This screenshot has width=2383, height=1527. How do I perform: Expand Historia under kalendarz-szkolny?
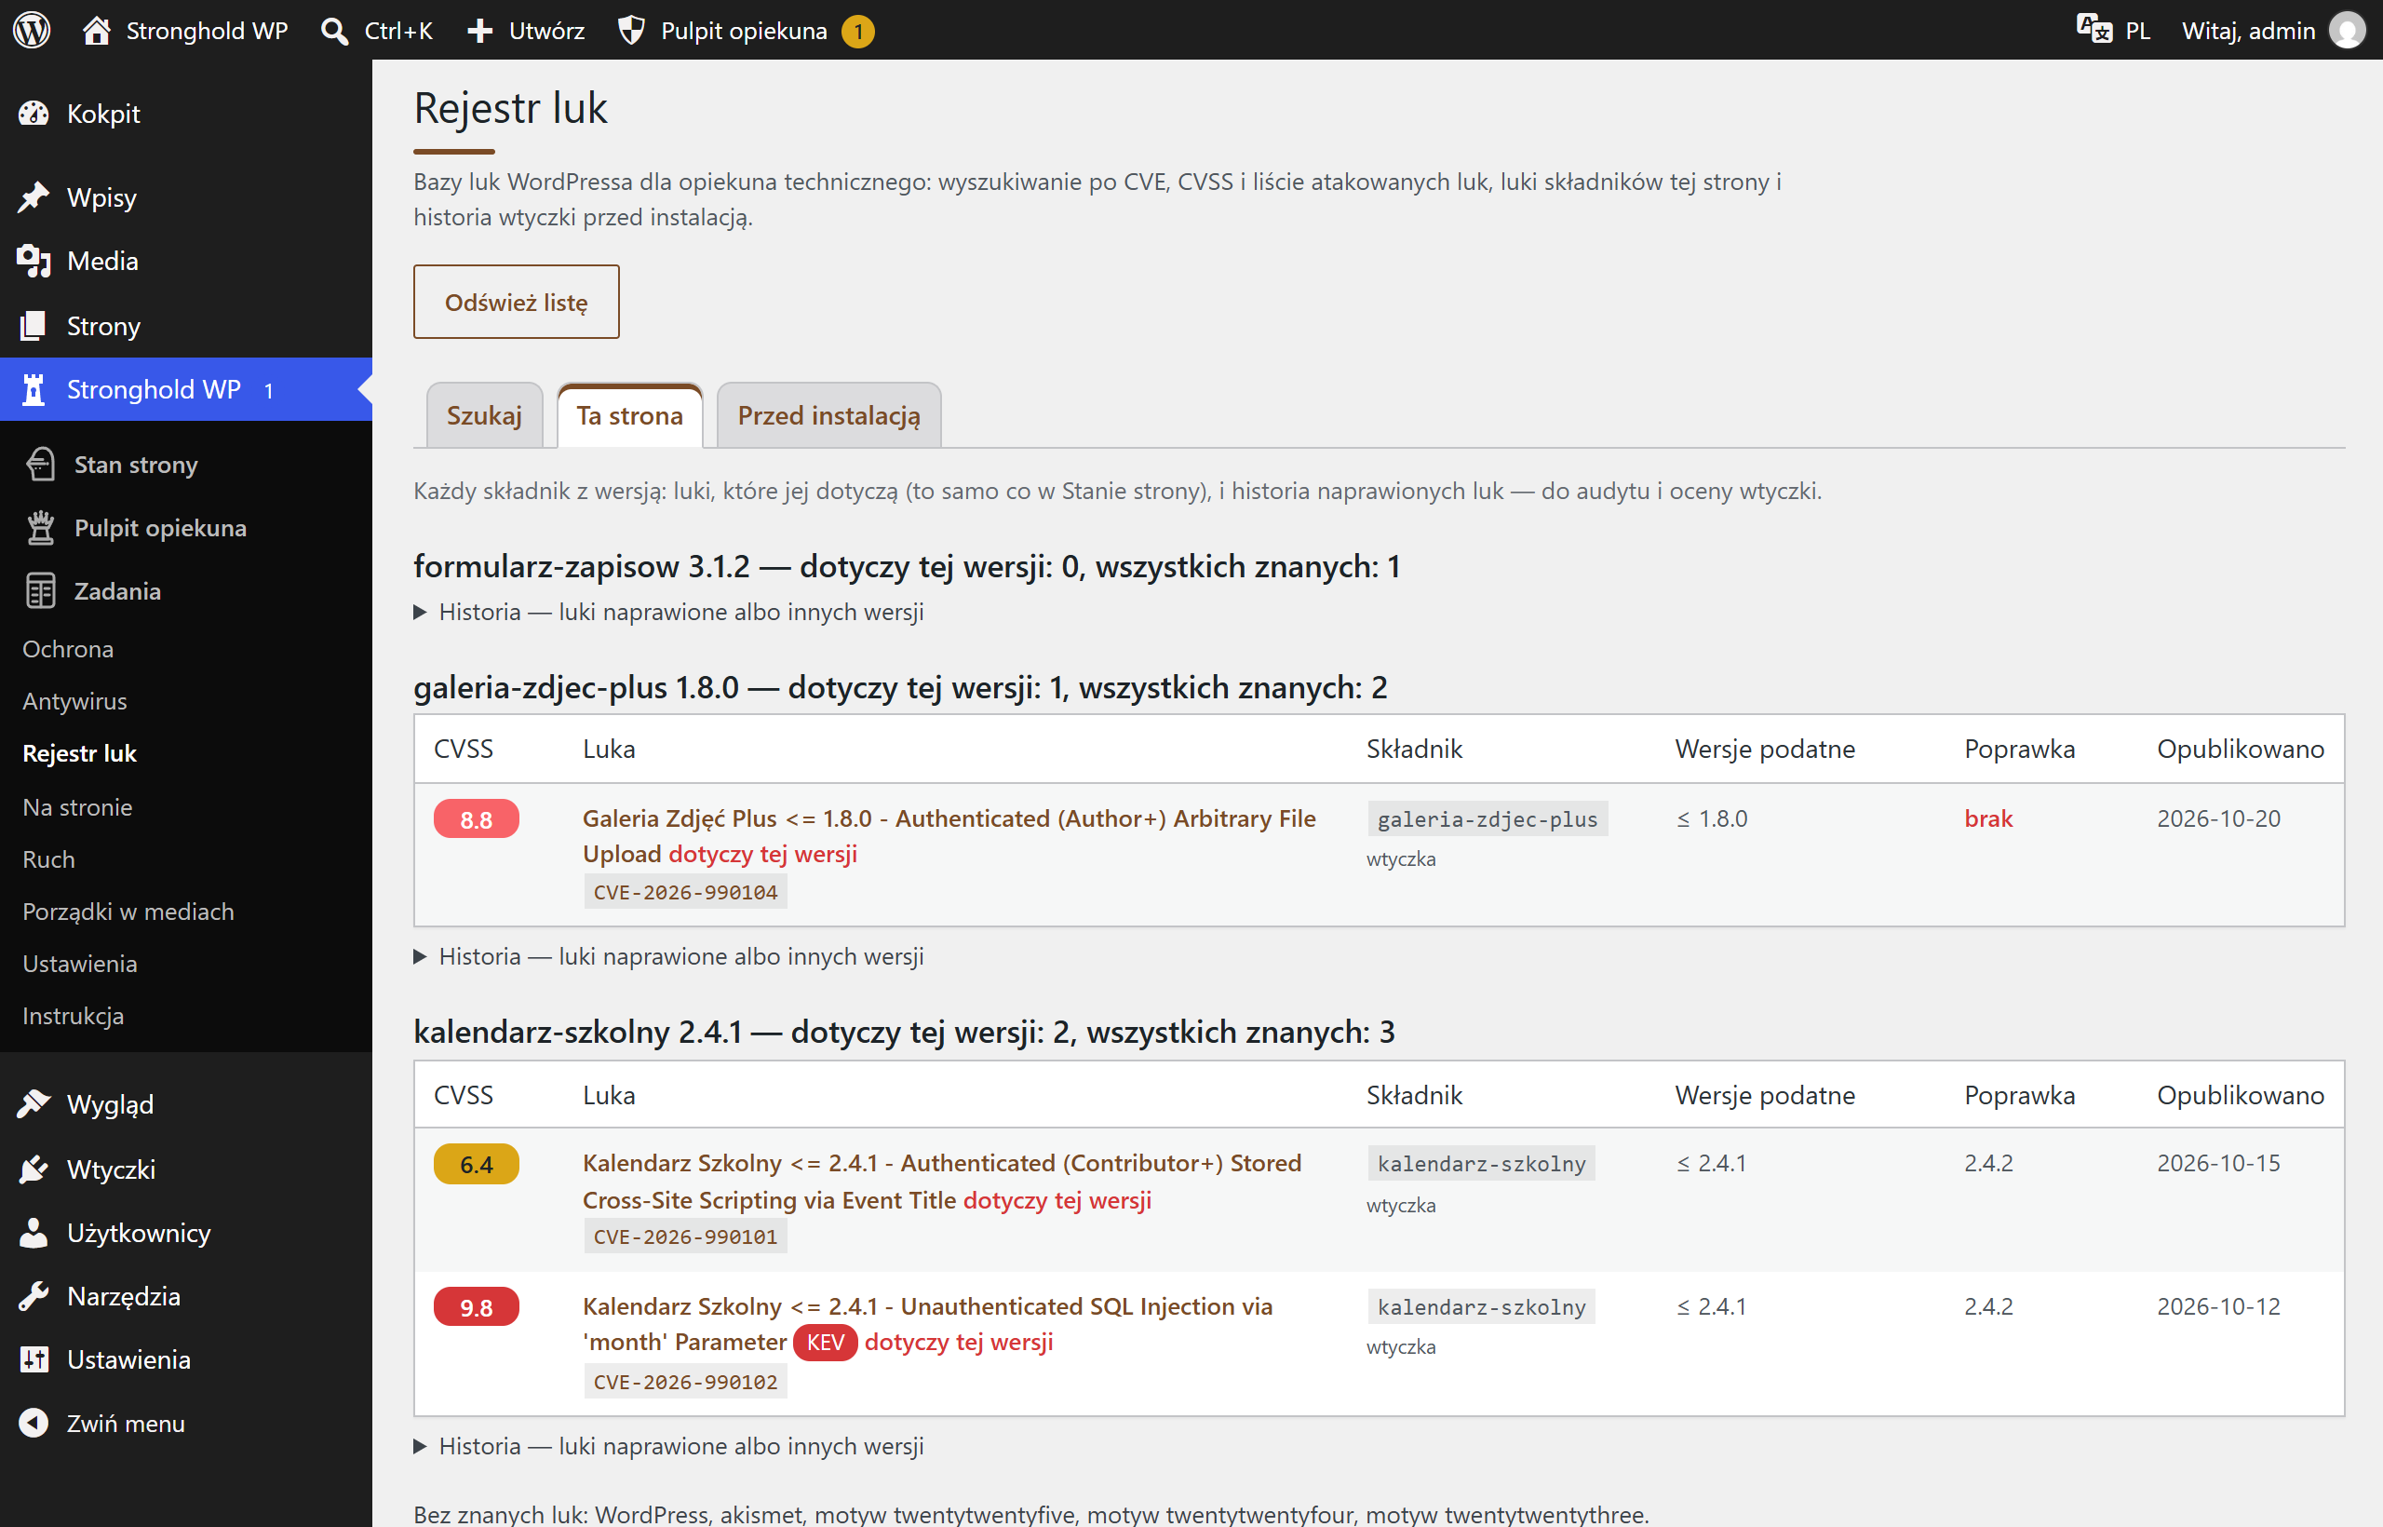(669, 1446)
